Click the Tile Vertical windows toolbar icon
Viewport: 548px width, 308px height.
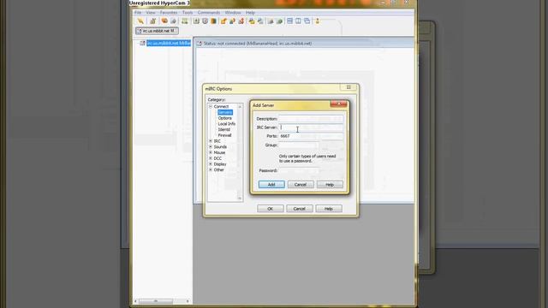[x=298, y=21]
